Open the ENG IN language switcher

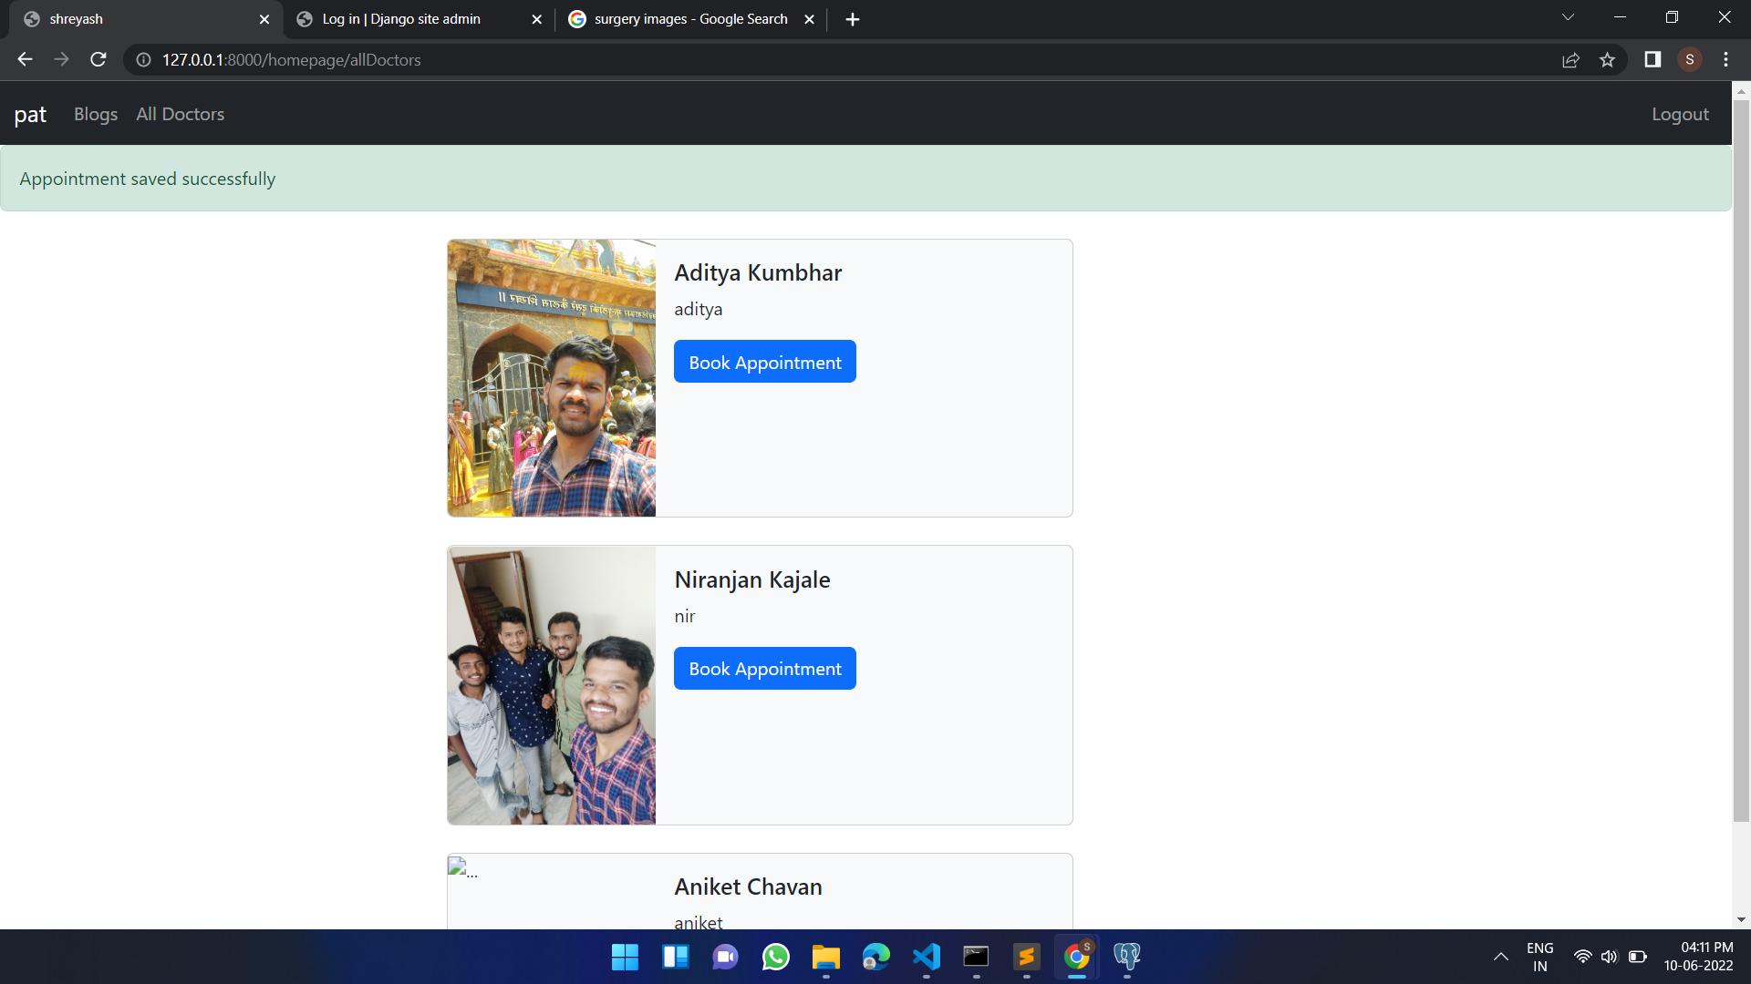tap(1540, 957)
